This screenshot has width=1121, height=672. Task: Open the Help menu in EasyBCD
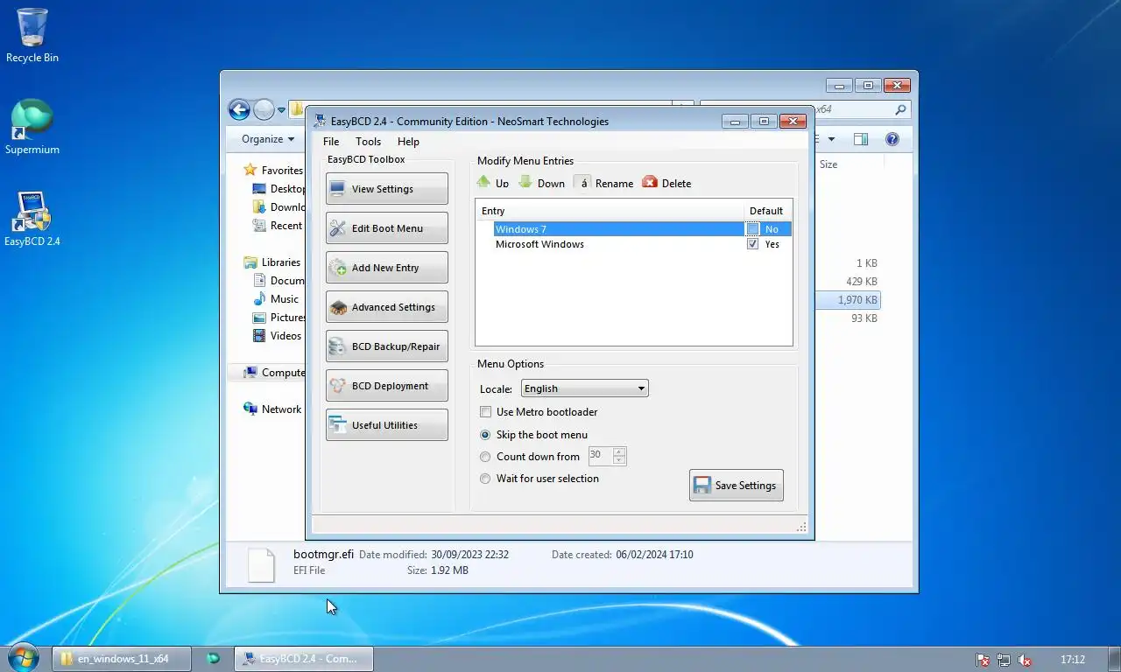click(408, 142)
